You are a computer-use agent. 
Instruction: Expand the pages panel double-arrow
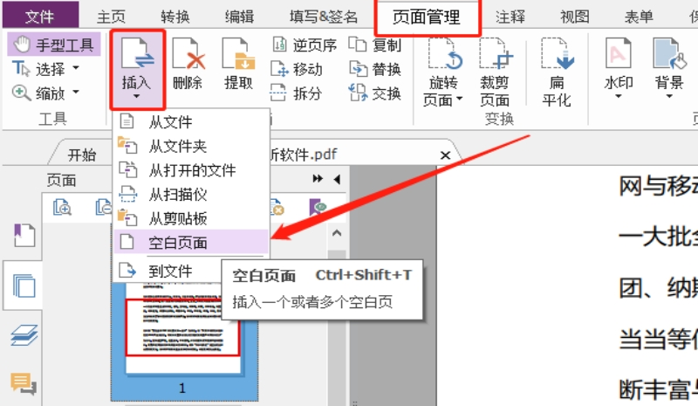(x=318, y=179)
